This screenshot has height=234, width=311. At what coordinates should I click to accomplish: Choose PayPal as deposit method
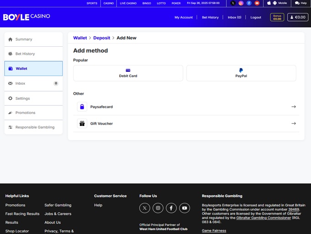tap(241, 73)
